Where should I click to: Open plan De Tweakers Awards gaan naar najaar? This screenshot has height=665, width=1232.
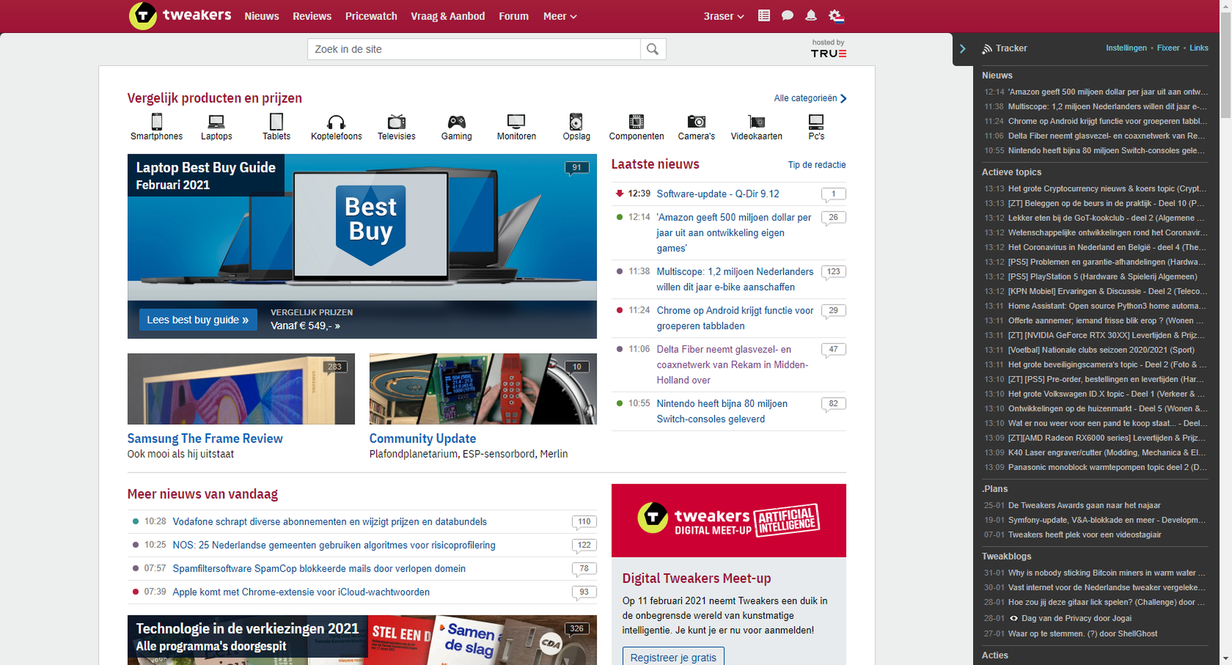1084,506
